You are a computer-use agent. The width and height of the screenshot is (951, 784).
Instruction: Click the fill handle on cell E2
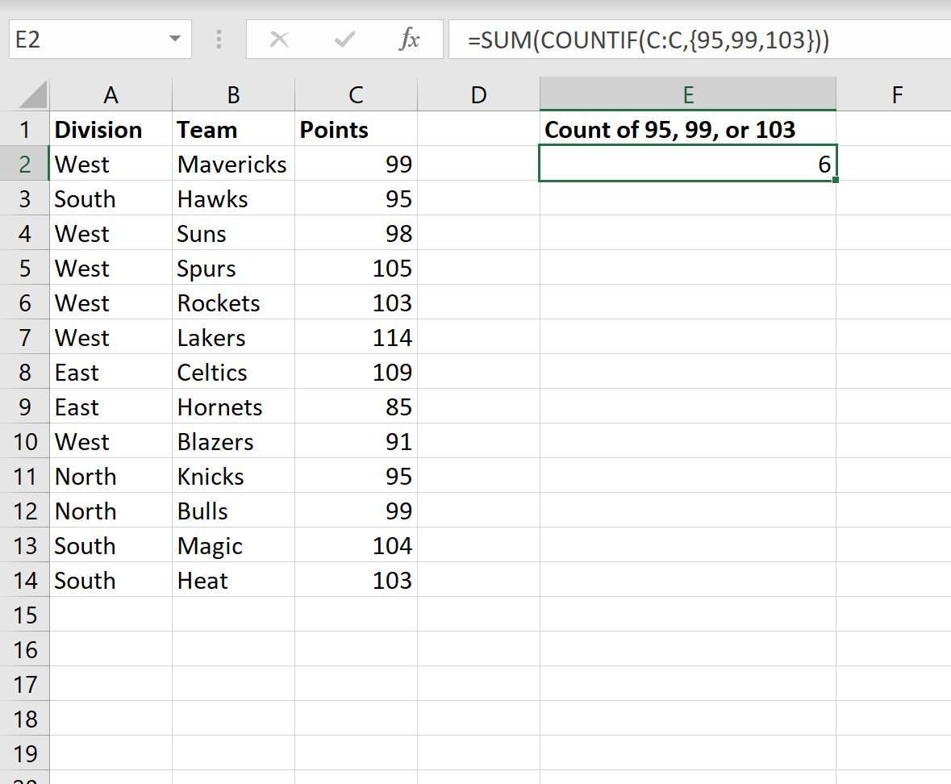(836, 180)
